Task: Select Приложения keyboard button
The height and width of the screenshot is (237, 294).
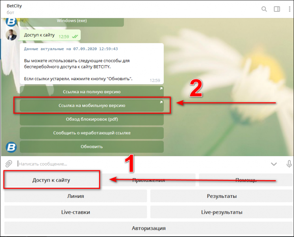Action: [x=148, y=180]
